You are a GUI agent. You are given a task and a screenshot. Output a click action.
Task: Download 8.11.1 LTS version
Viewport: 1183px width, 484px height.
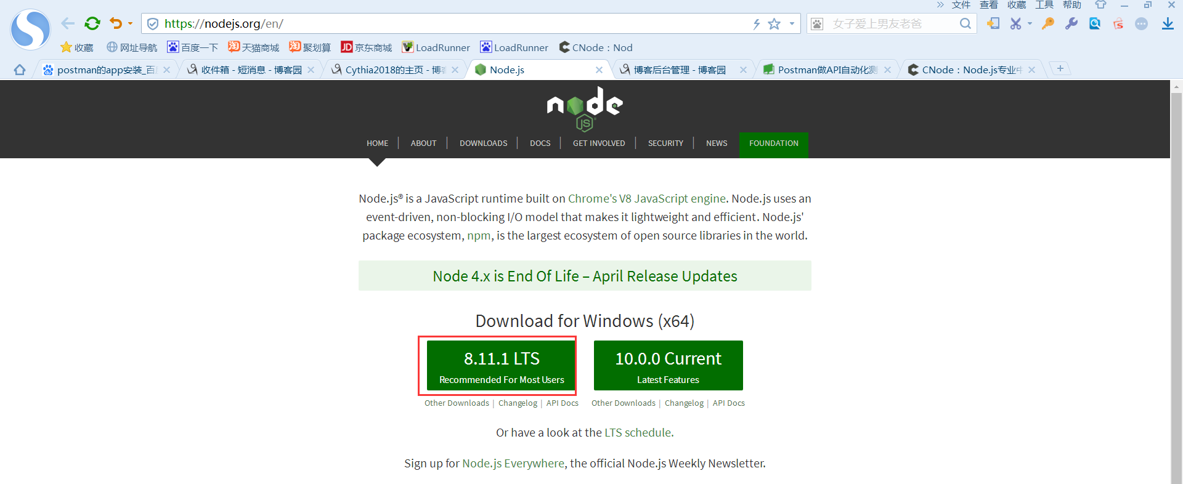pyautogui.click(x=502, y=365)
